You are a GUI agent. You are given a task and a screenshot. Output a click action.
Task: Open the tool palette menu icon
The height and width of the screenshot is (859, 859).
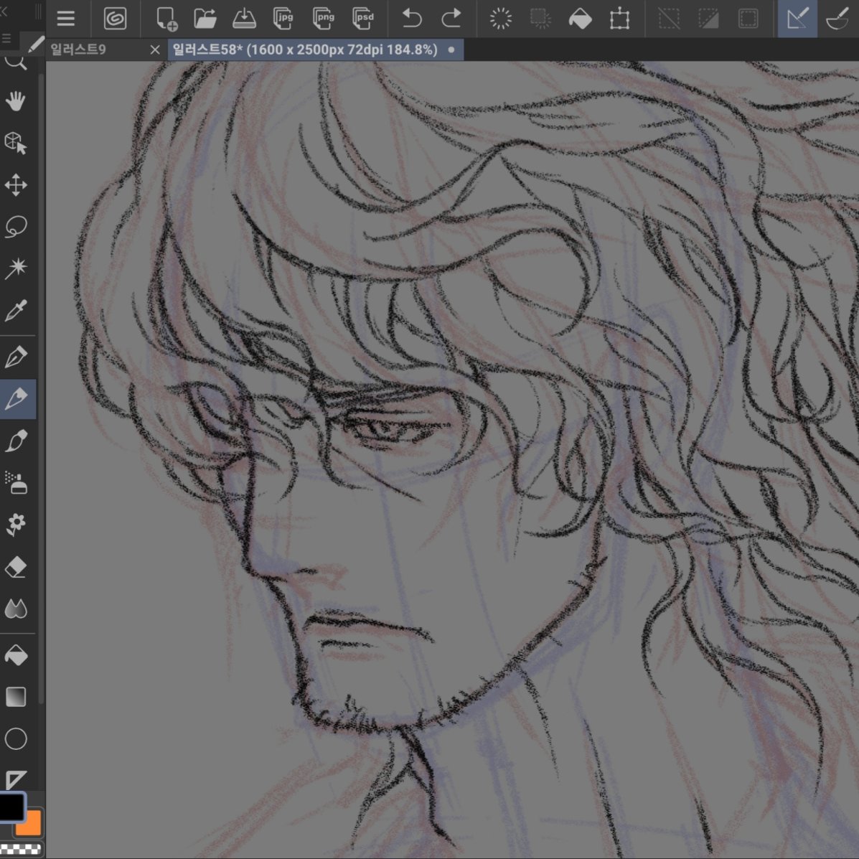[x=6, y=38]
